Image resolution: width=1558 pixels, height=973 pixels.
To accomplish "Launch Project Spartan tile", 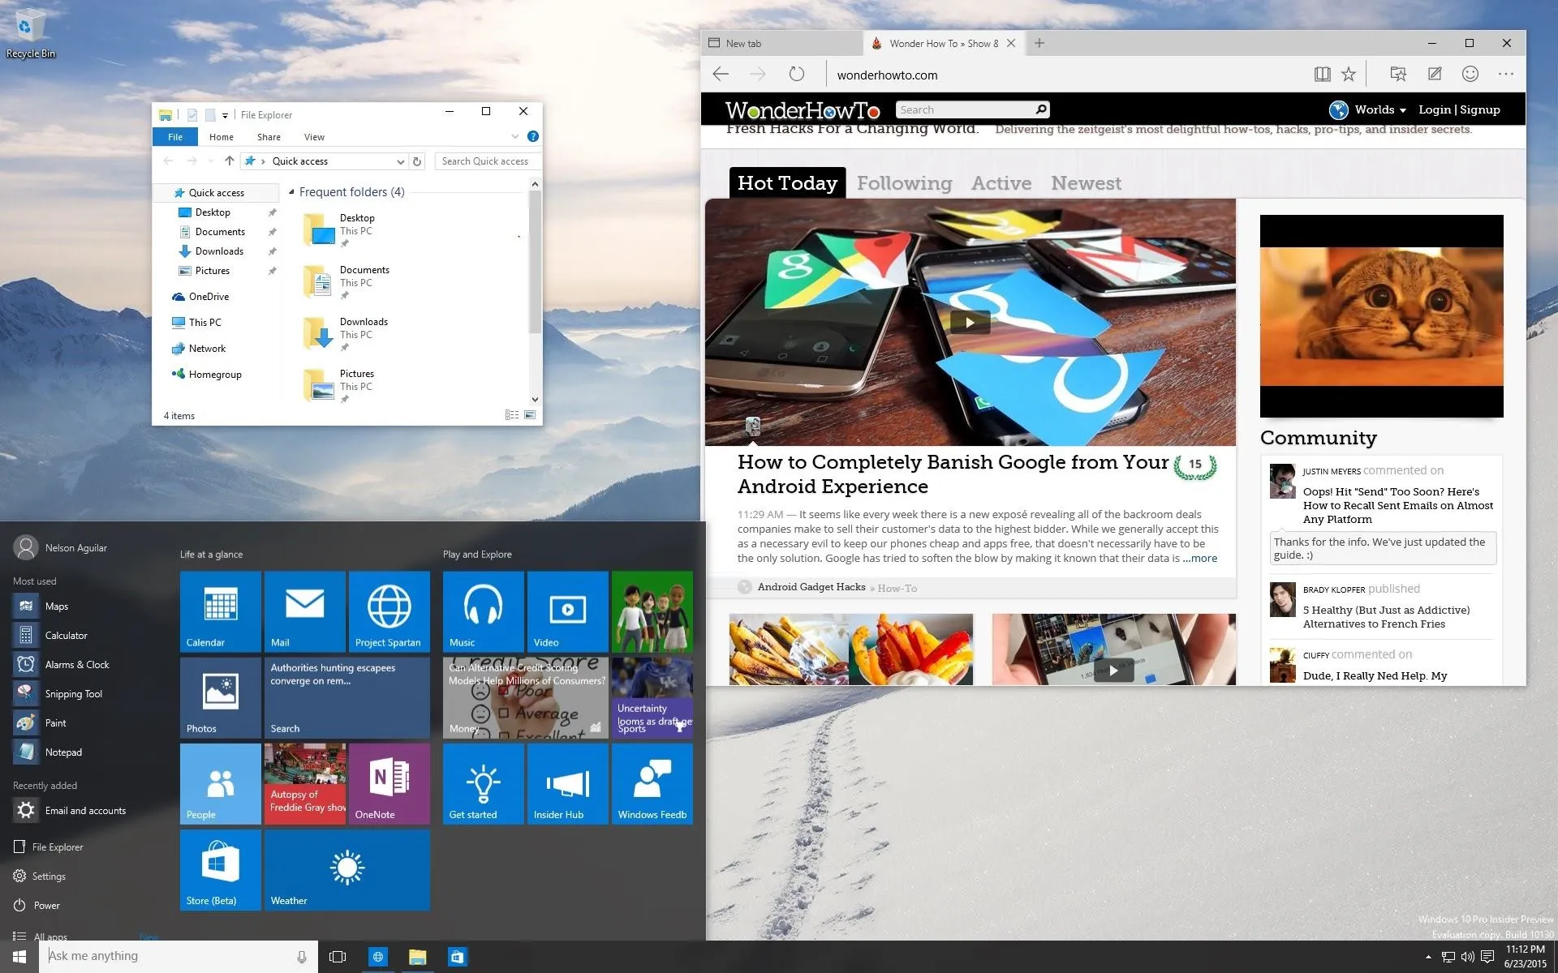I will (x=389, y=611).
